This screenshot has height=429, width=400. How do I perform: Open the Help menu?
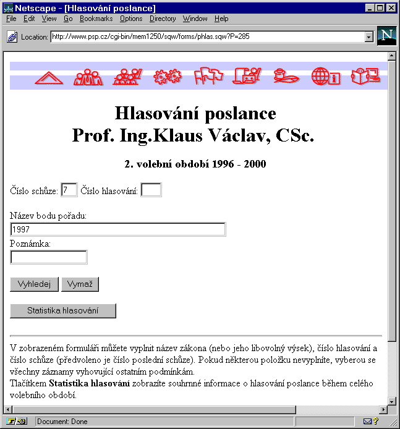tap(221, 19)
